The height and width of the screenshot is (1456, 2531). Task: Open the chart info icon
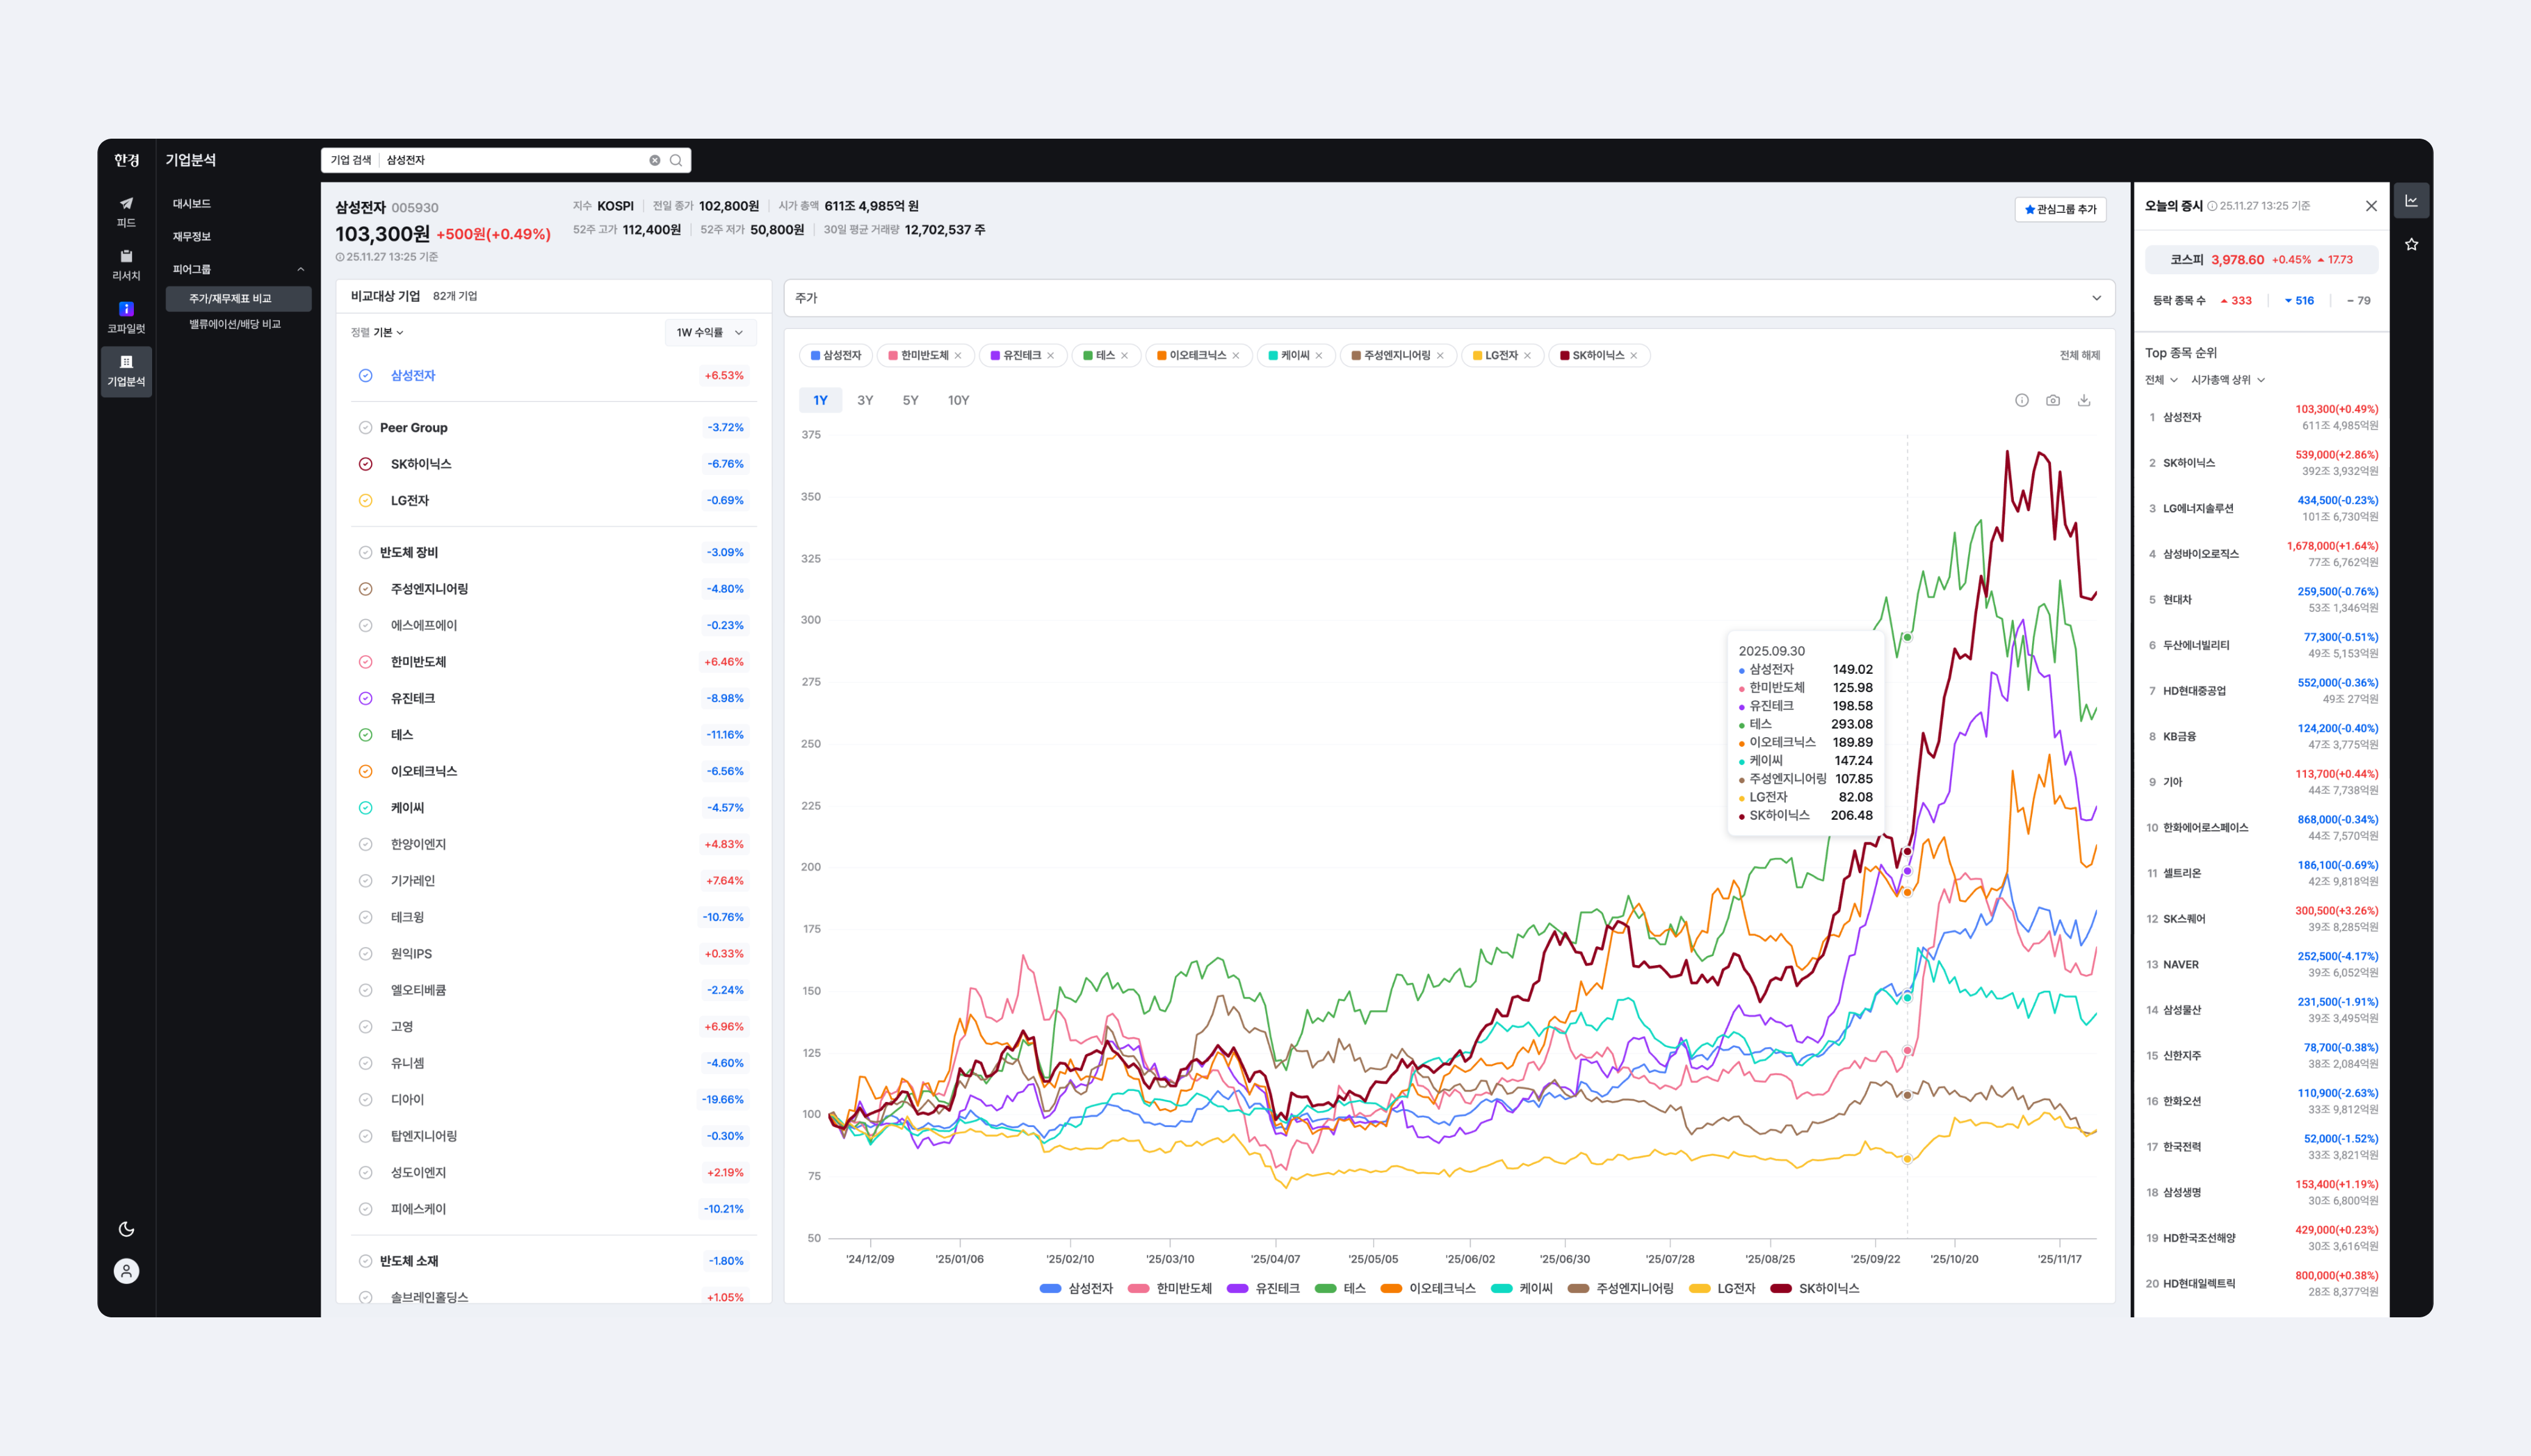[x=2022, y=400]
